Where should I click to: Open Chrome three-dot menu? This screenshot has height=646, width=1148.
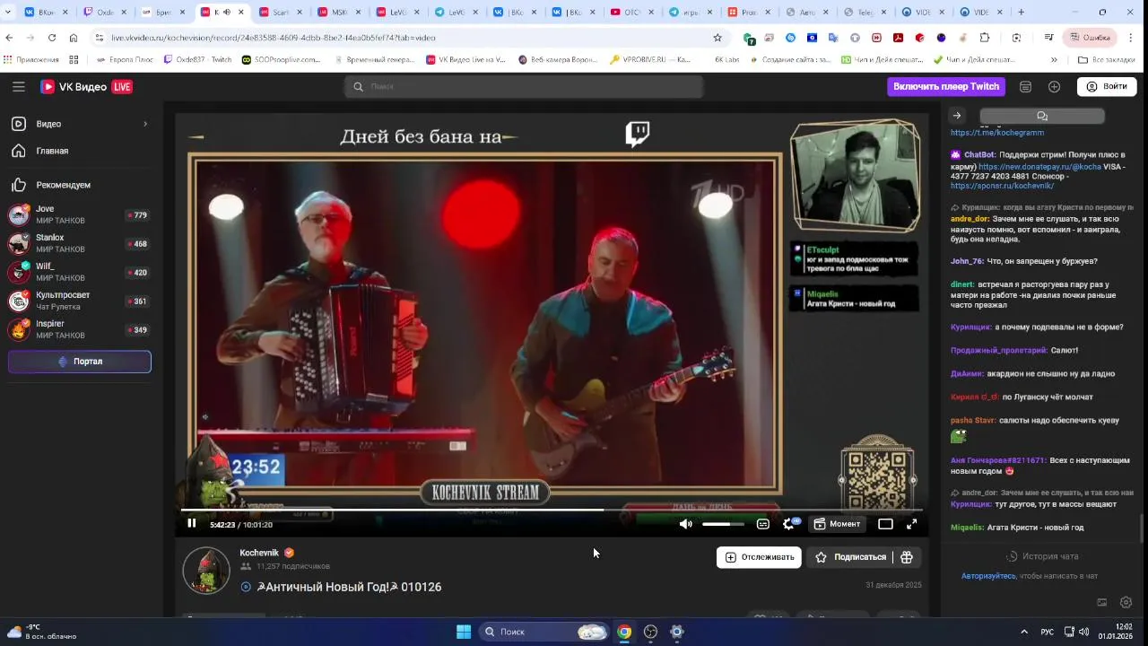click(1132, 38)
